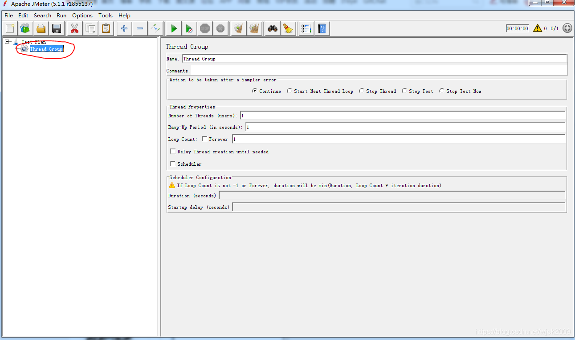Open the Tools menu
The width and height of the screenshot is (575, 340).
tap(106, 15)
